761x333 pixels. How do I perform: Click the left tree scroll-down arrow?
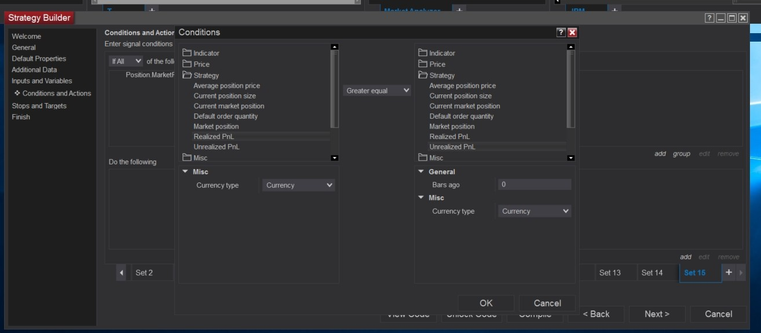click(334, 158)
